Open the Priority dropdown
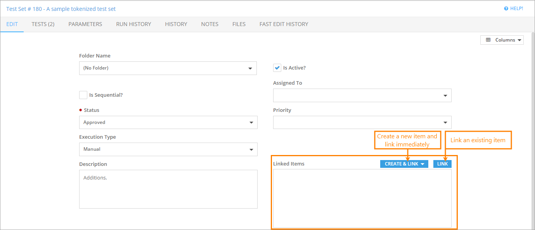 (x=362, y=122)
